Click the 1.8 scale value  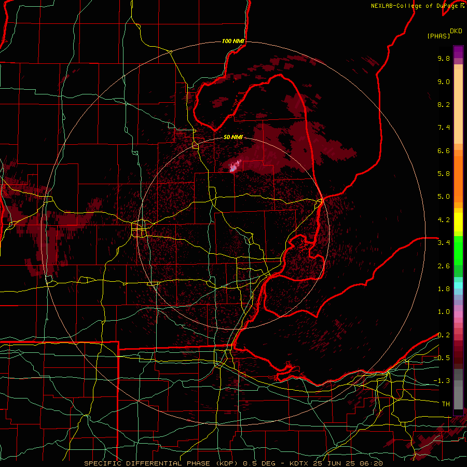[x=444, y=289]
